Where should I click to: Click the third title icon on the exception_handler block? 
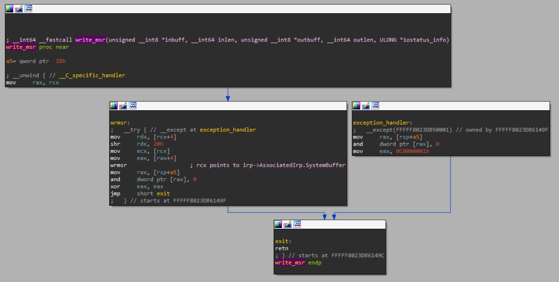375,106
